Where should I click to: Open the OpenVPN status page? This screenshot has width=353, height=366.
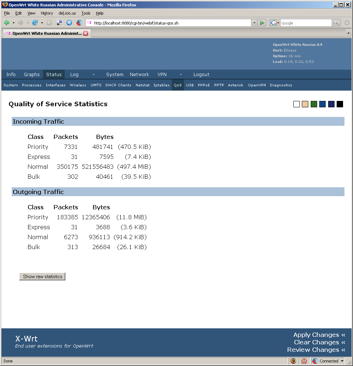[x=257, y=85]
